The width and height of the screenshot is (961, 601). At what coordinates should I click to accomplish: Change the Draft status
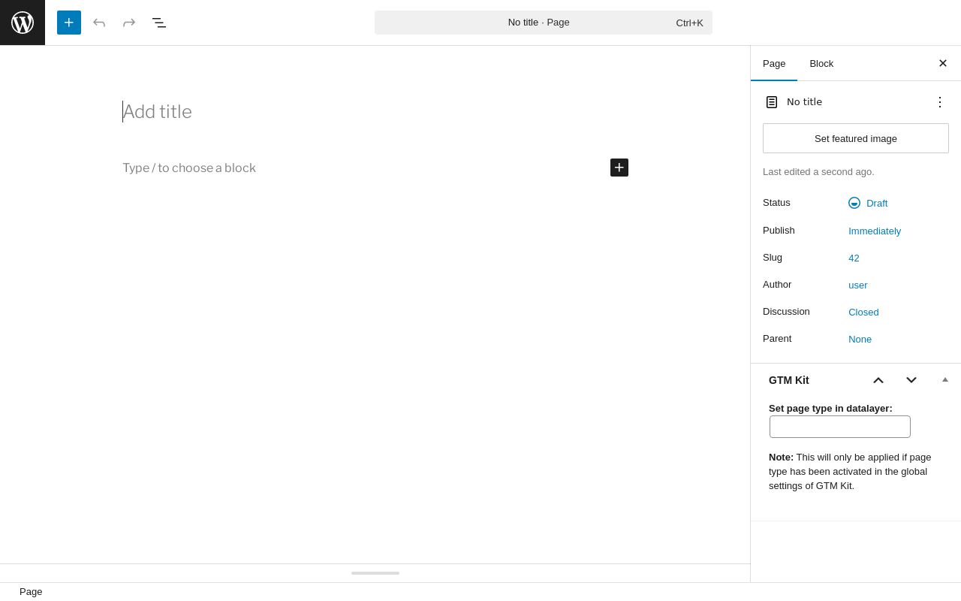pyautogui.click(x=868, y=203)
